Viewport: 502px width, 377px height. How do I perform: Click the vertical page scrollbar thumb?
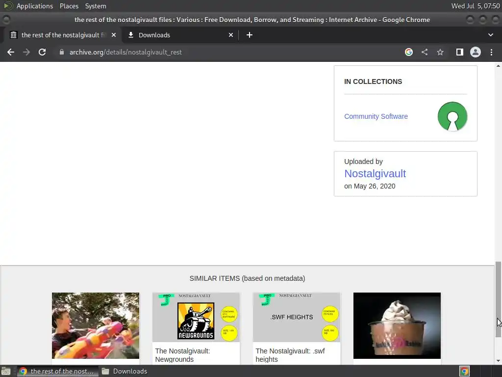(498, 299)
